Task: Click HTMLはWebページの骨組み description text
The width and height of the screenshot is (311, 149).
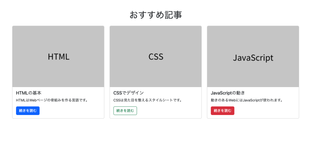Action: tap(52, 100)
